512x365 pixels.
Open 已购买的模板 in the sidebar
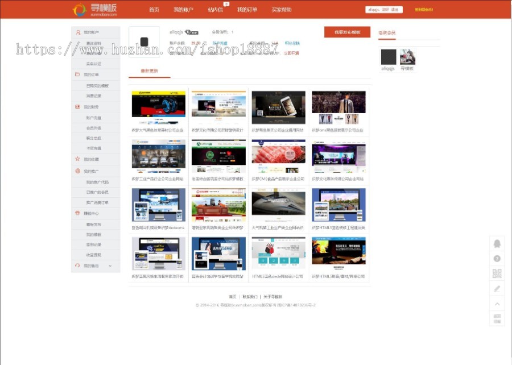point(97,86)
